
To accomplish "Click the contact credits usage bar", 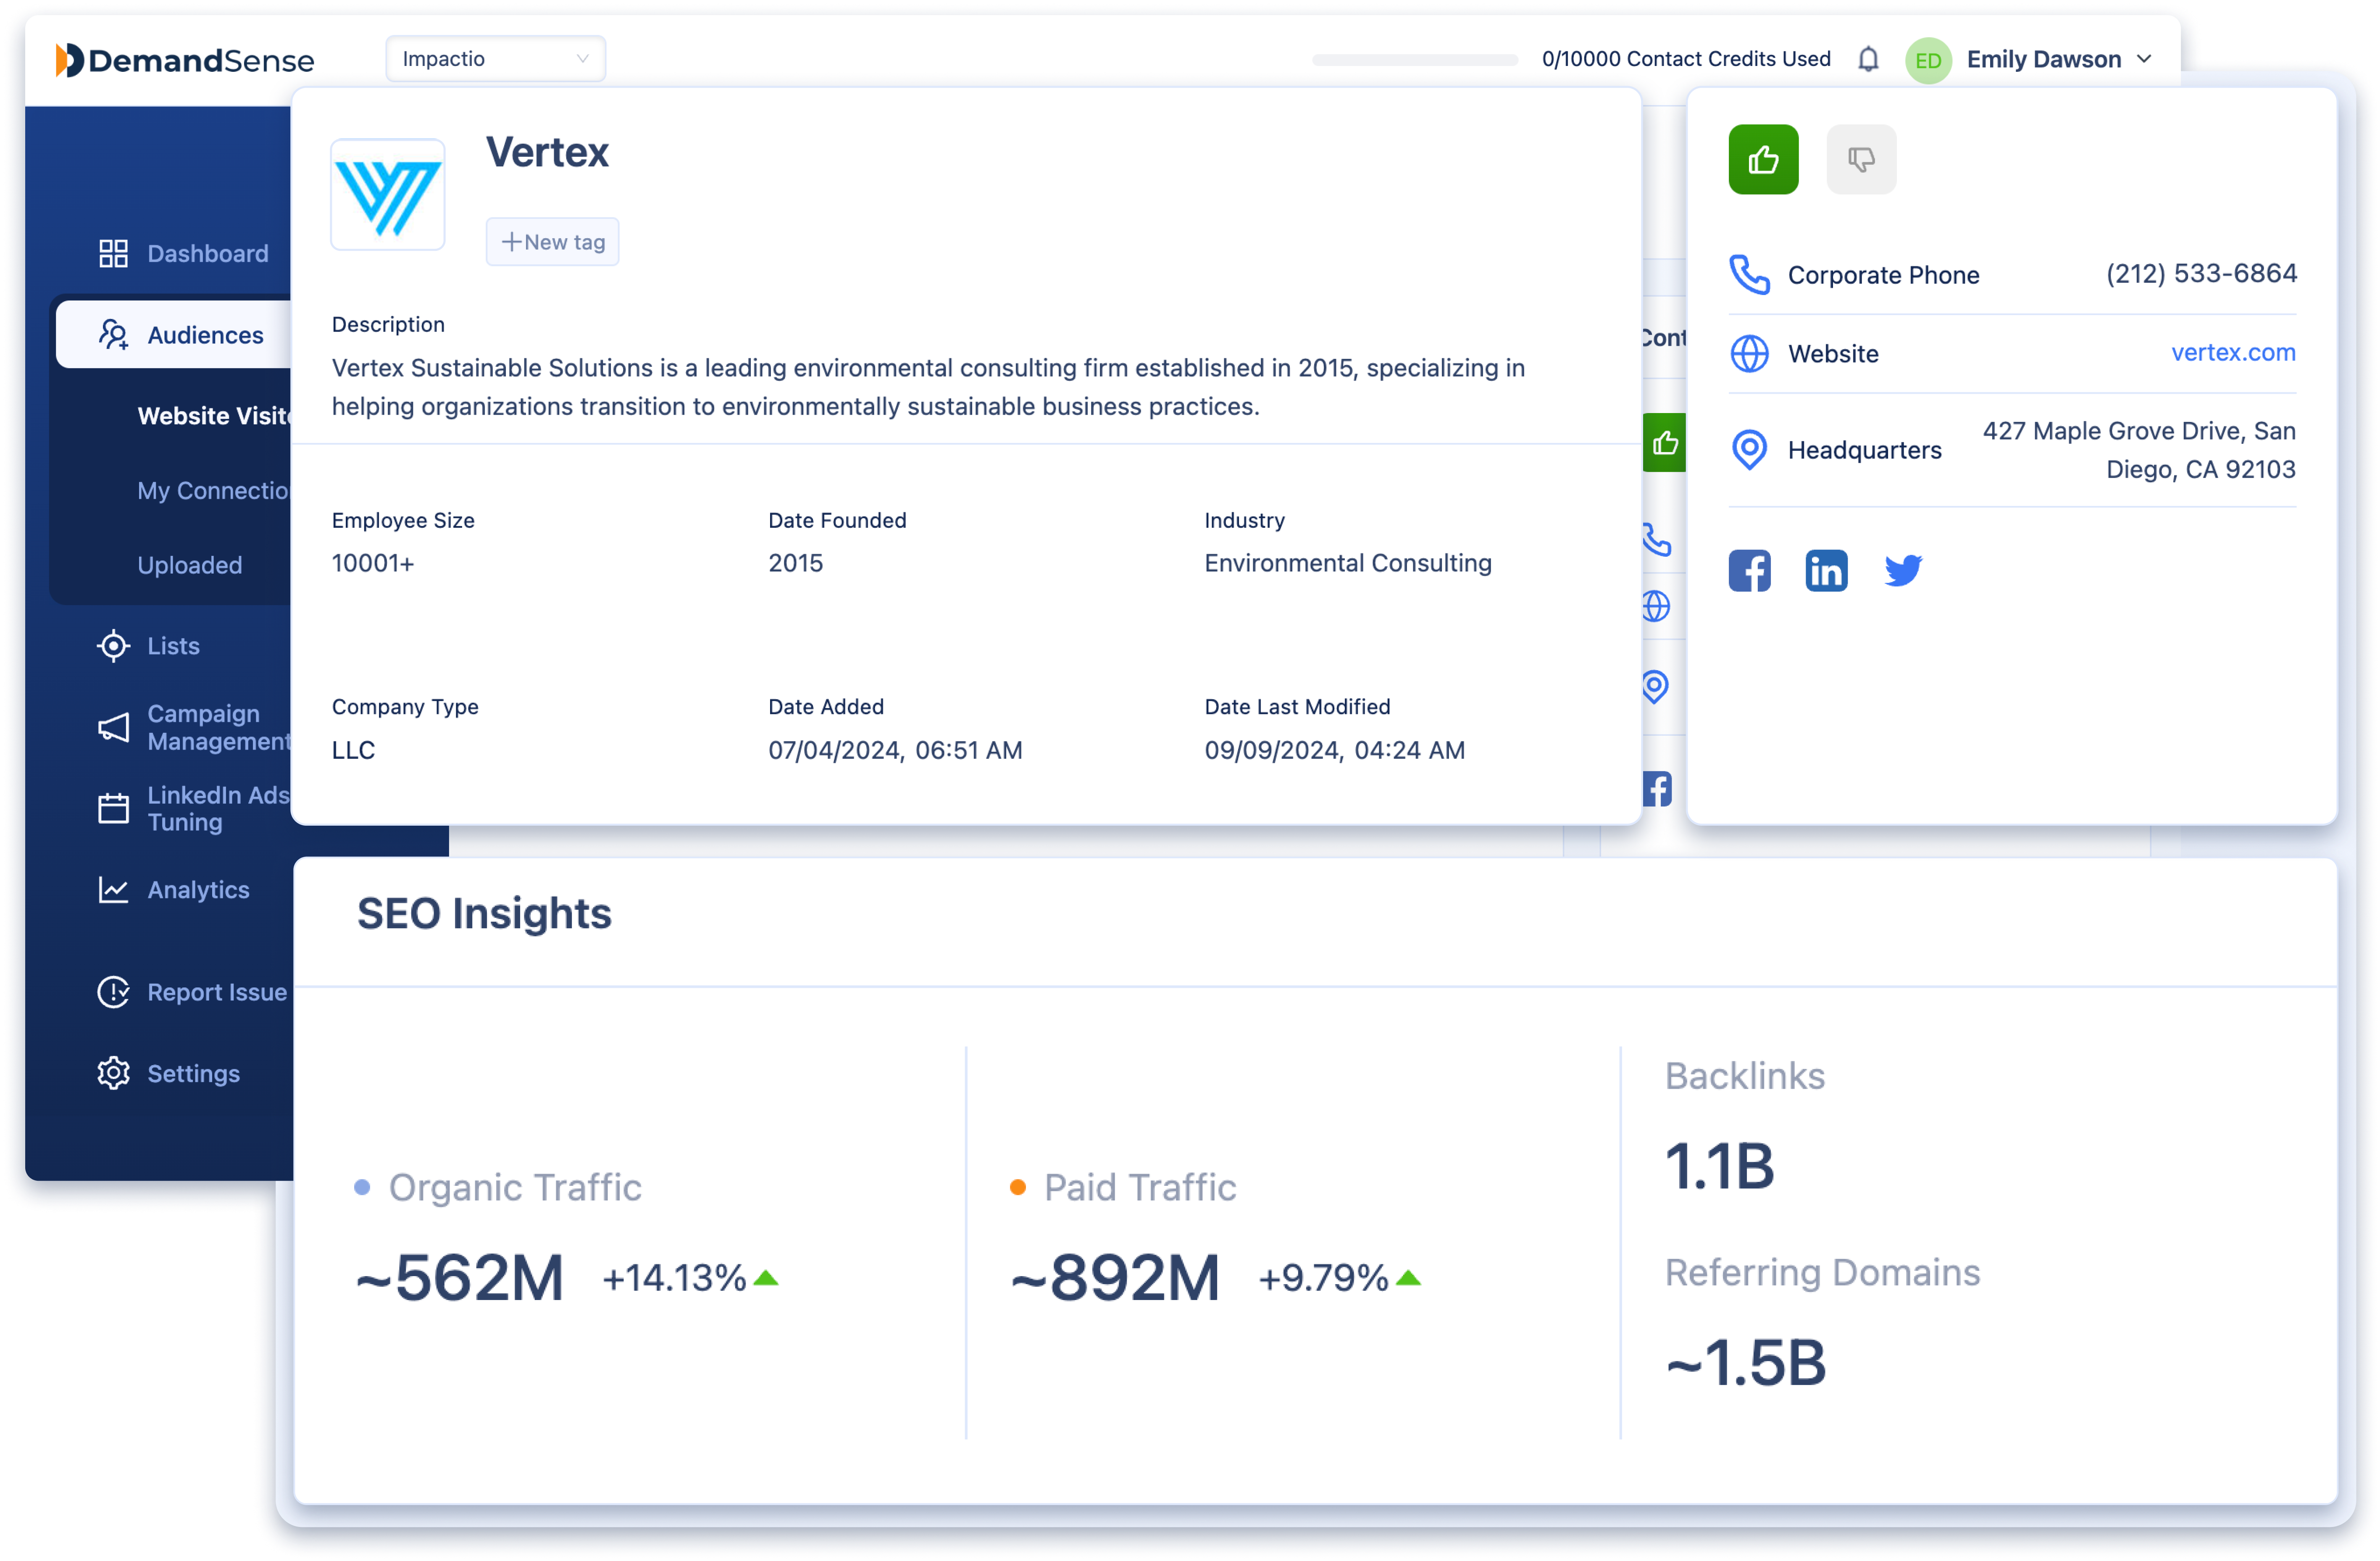I will coord(1415,60).
